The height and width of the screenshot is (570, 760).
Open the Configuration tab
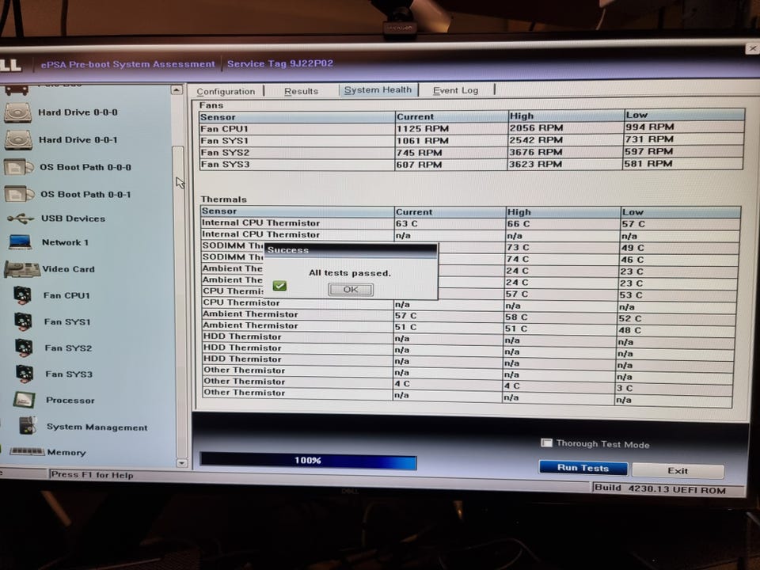pos(226,91)
